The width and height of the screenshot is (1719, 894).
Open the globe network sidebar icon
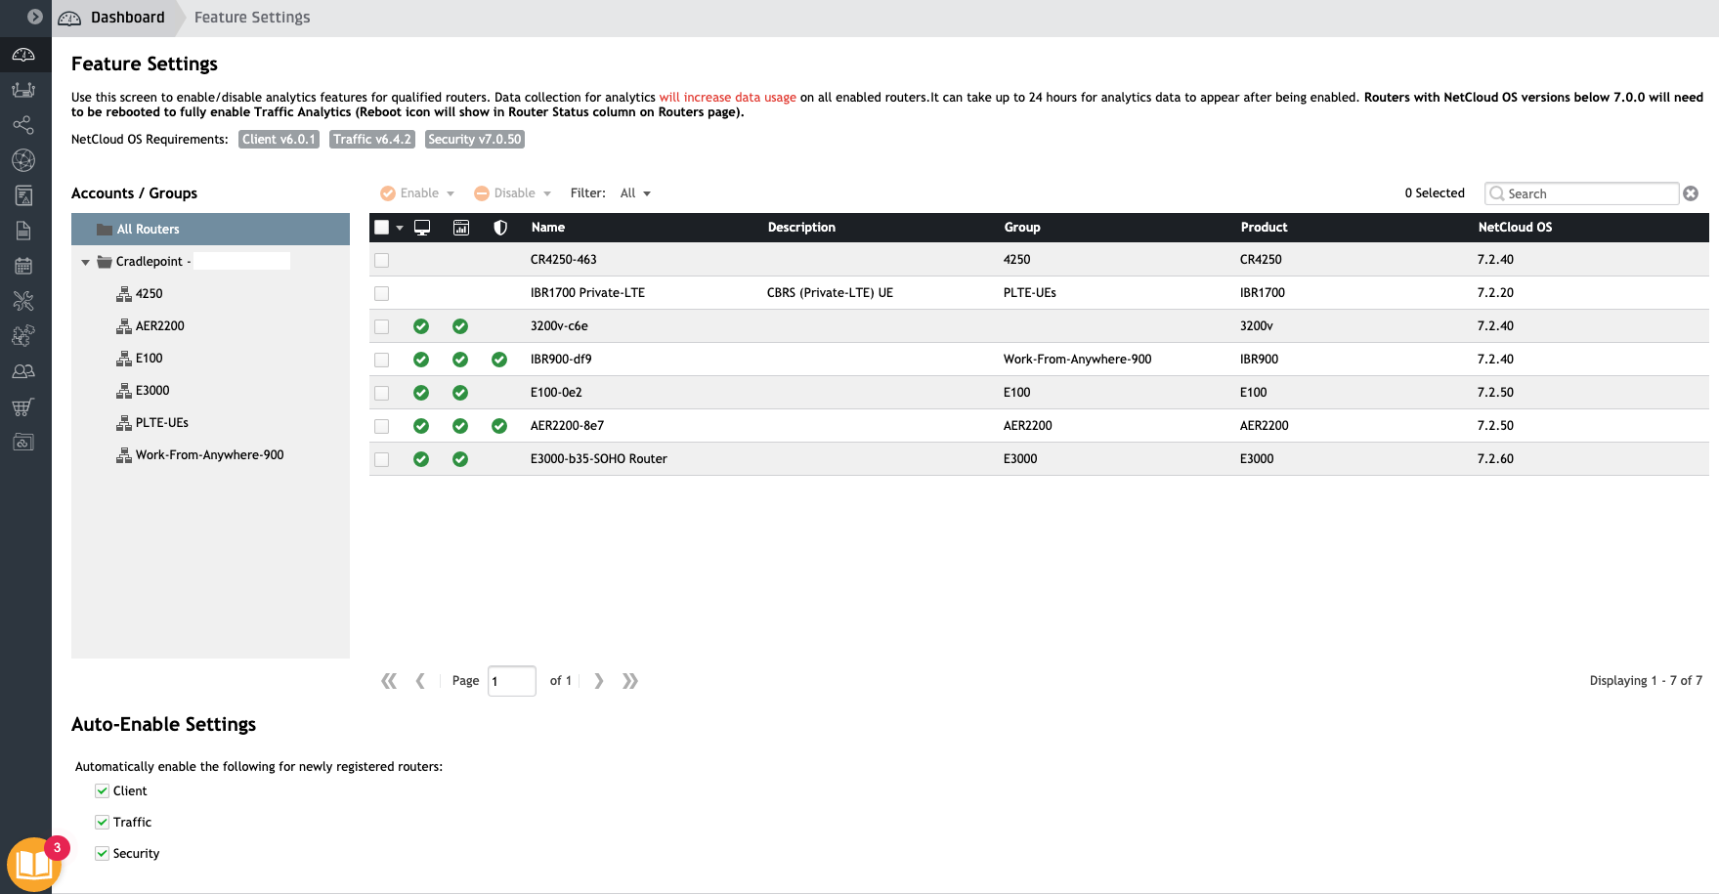click(23, 160)
